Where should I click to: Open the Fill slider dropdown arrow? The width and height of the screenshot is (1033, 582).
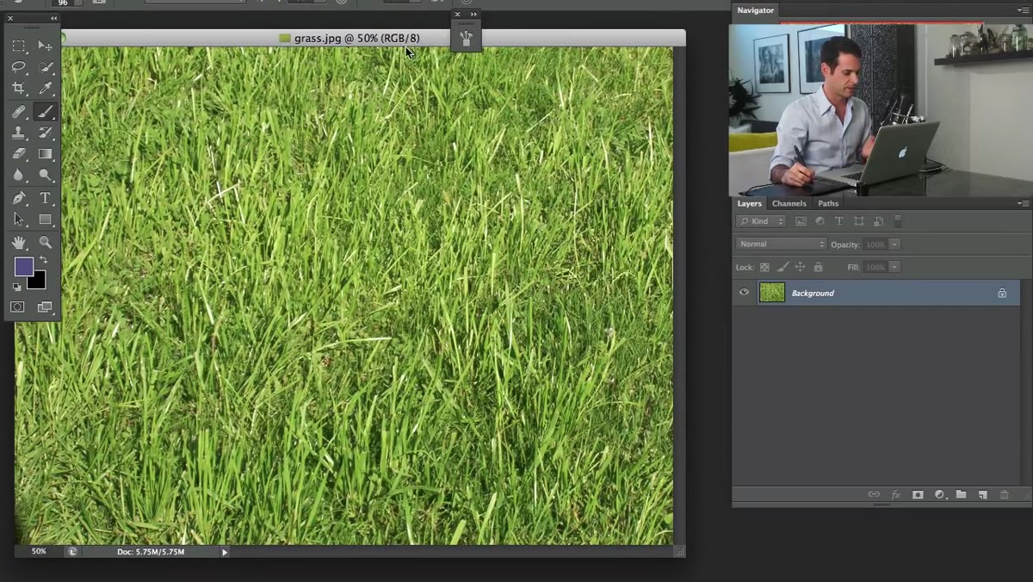click(x=894, y=267)
